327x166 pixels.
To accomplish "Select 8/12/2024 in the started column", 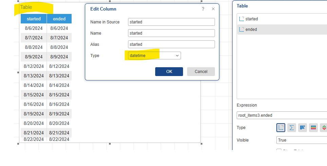I will click(x=34, y=66).
